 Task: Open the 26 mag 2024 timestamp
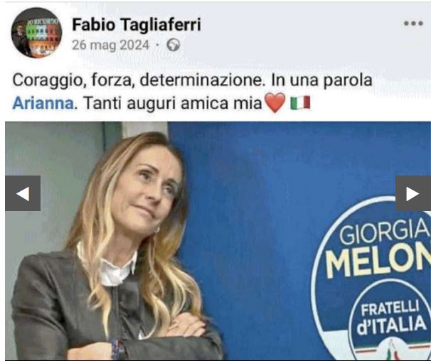110,45
